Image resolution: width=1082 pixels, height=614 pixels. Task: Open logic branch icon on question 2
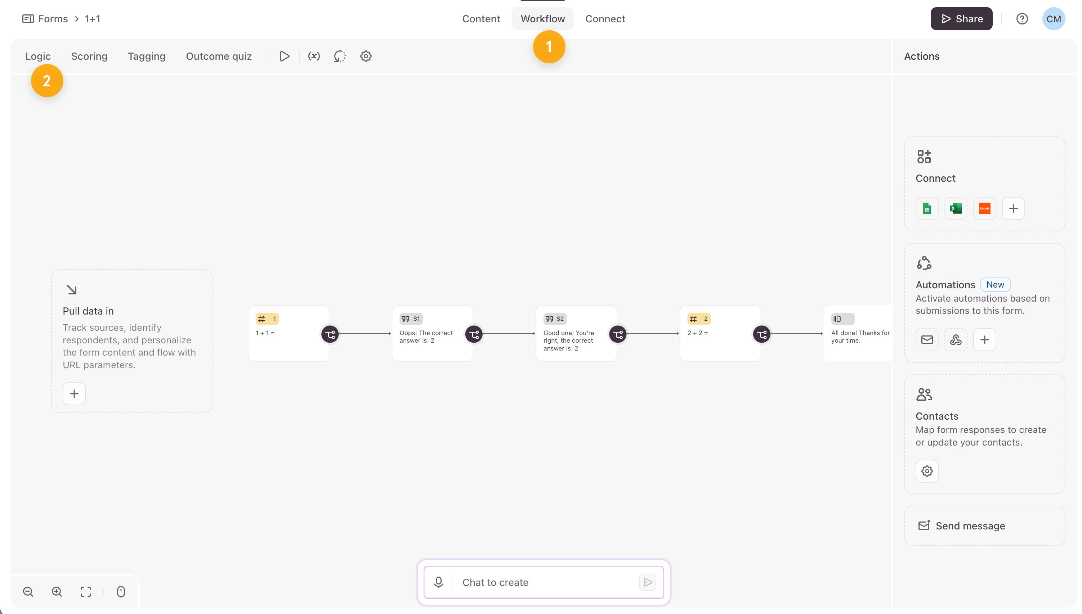[762, 334]
